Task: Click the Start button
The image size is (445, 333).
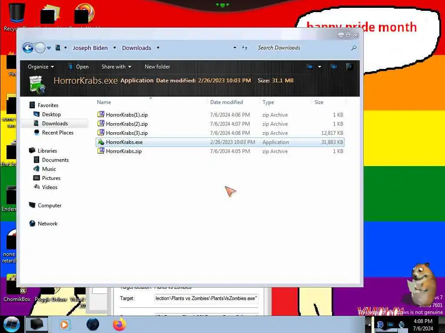Action: (x=11, y=324)
